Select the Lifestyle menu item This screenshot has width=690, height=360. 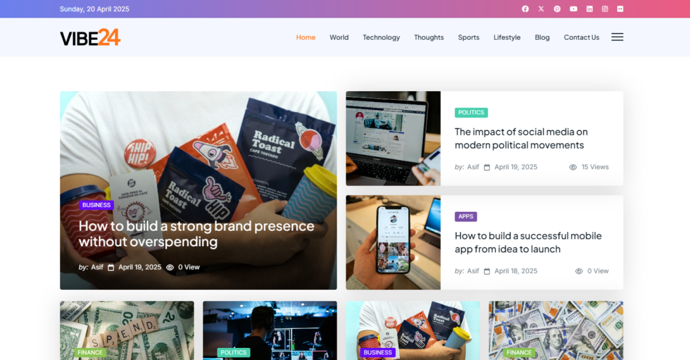coord(507,37)
